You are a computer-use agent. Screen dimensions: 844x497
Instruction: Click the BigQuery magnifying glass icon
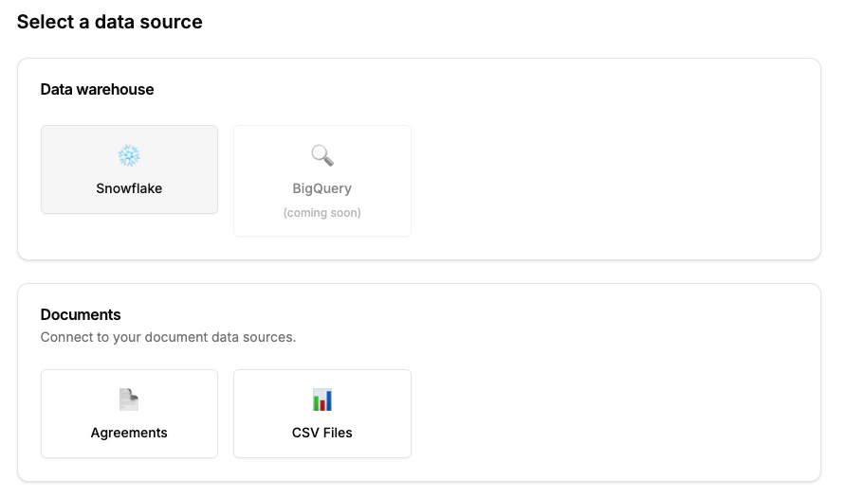[322, 155]
